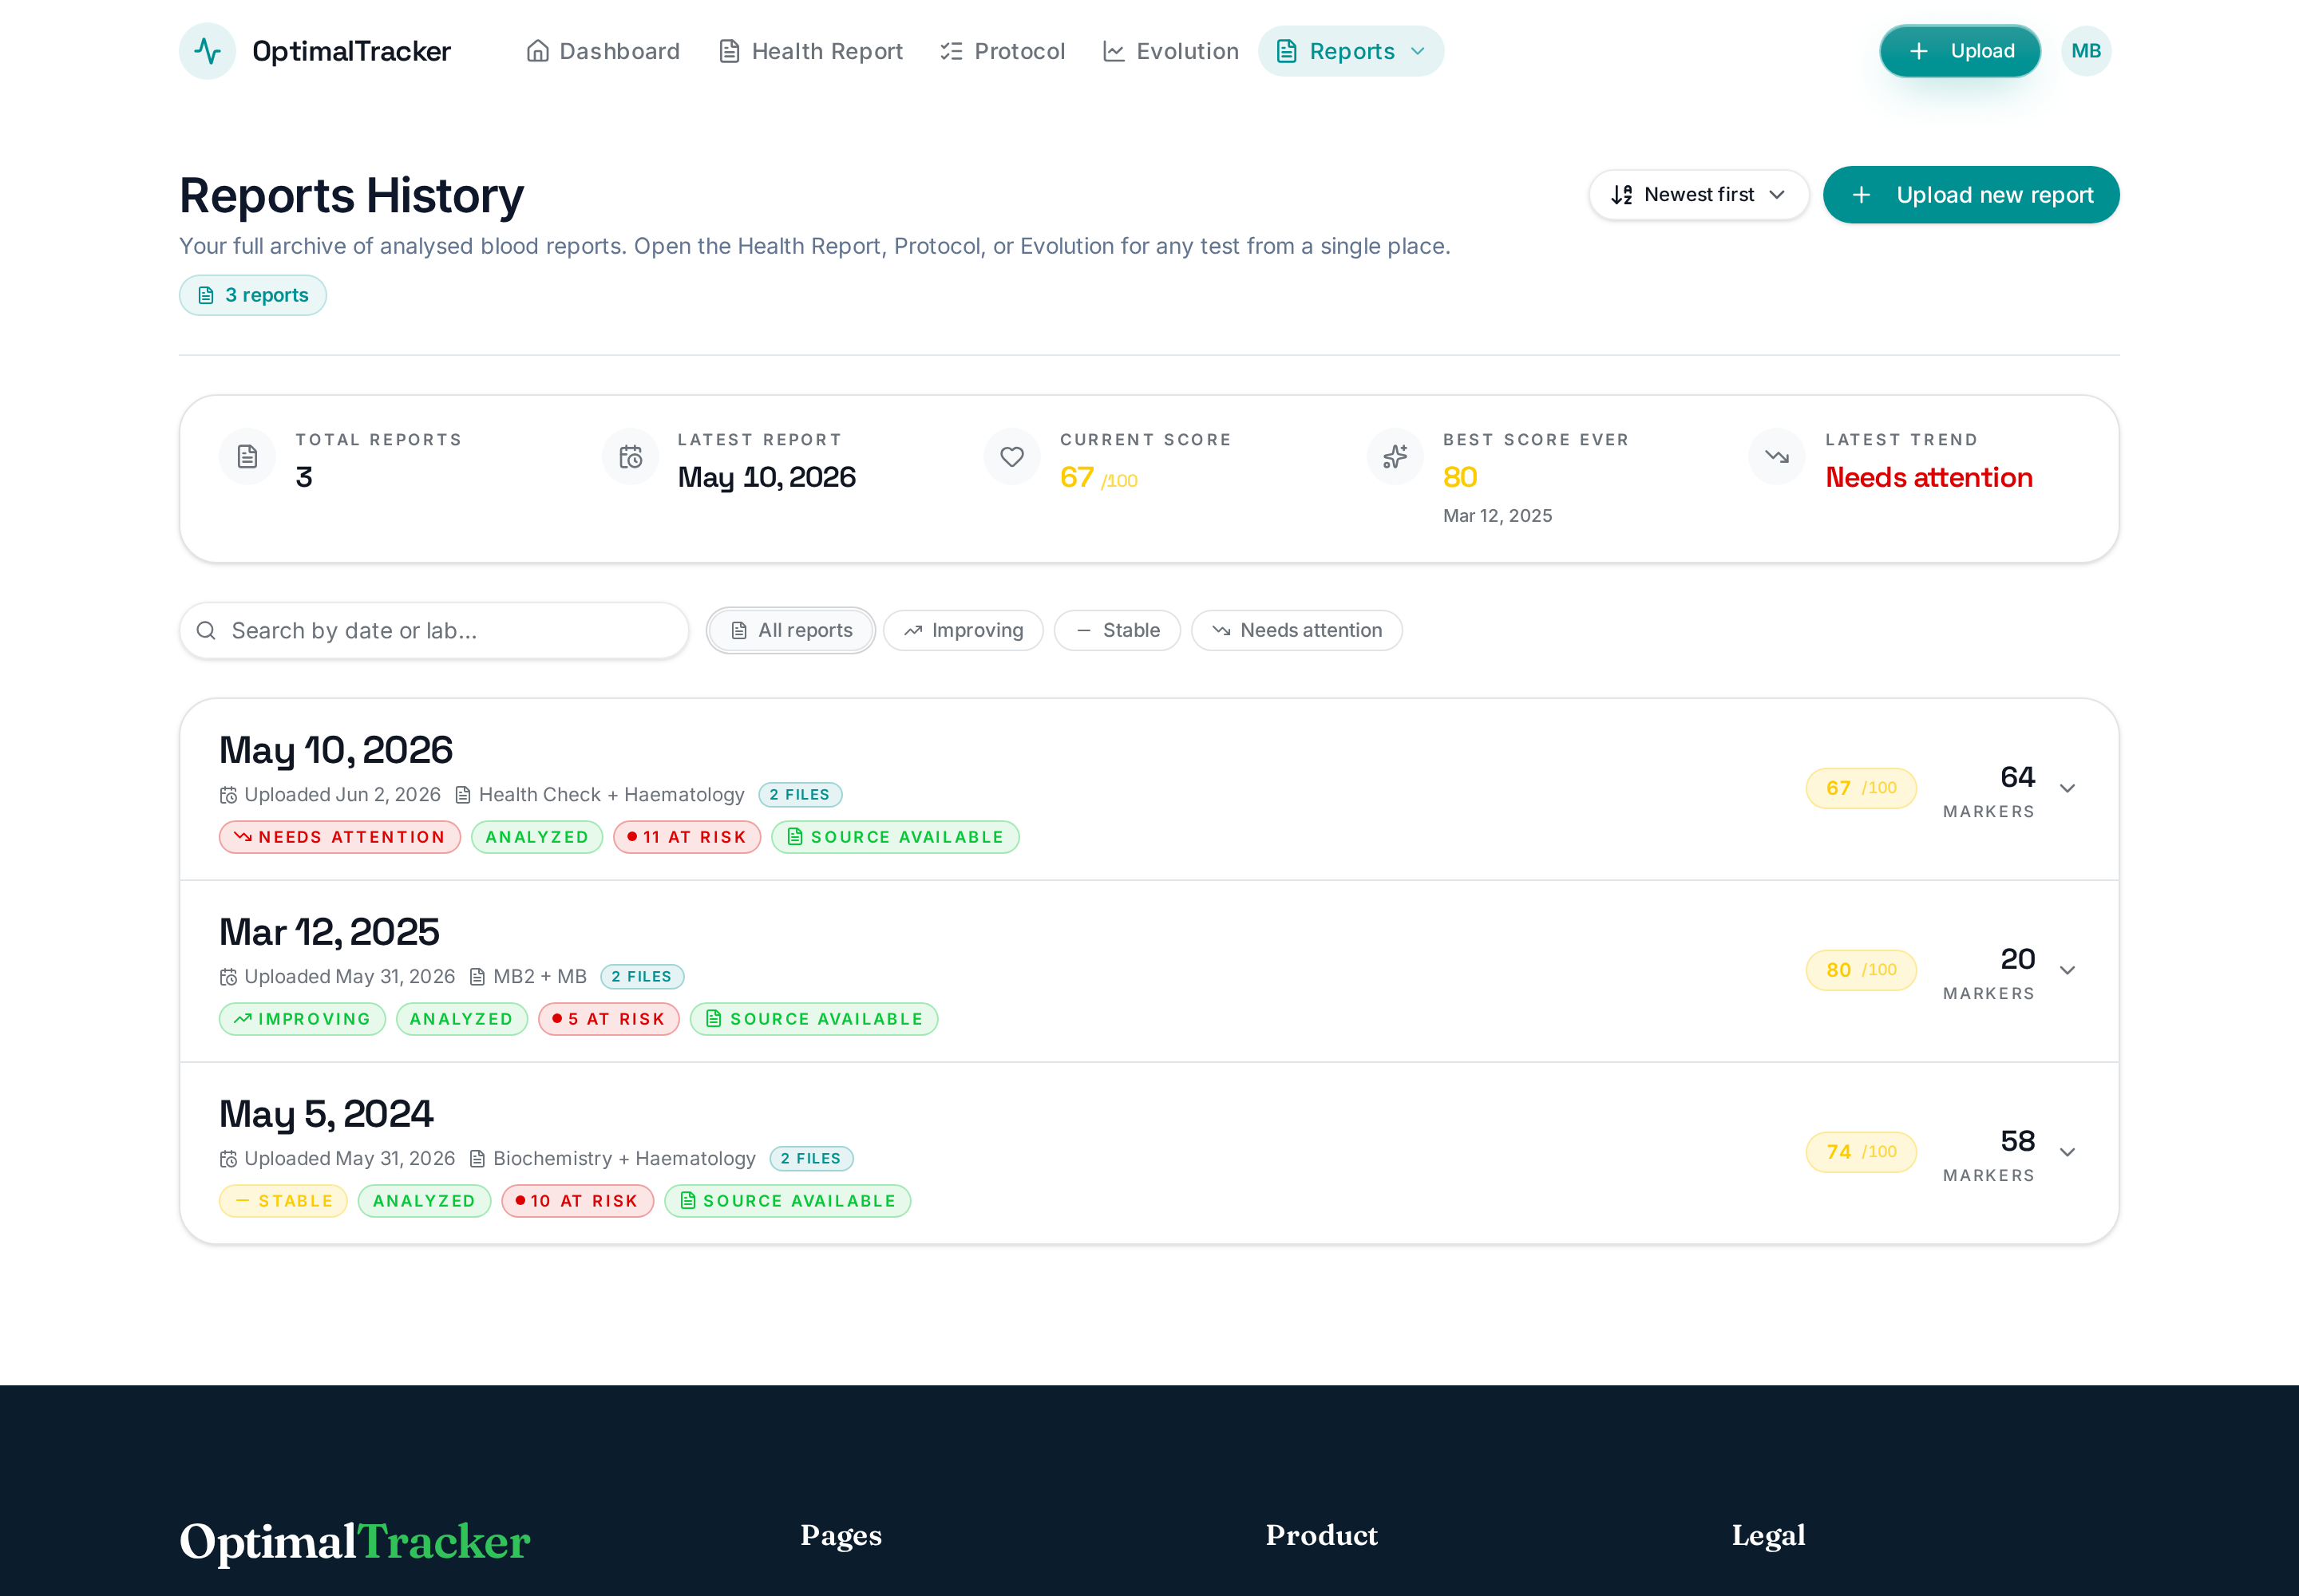Switch to the Evolution page

click(x=1170, y=51)
